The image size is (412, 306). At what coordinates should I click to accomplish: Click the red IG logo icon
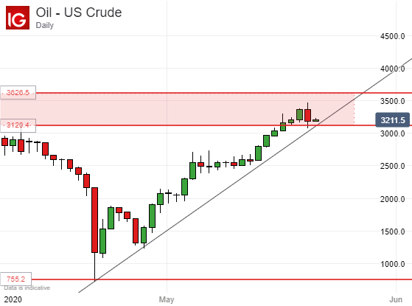click(x=18, y=18)
